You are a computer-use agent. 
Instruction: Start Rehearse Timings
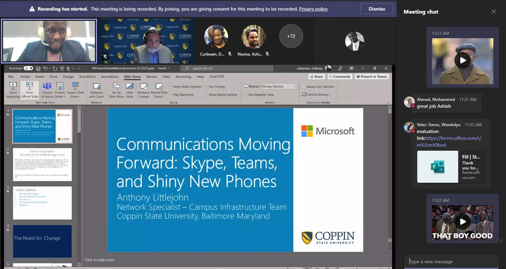click(x=143, y=90)
